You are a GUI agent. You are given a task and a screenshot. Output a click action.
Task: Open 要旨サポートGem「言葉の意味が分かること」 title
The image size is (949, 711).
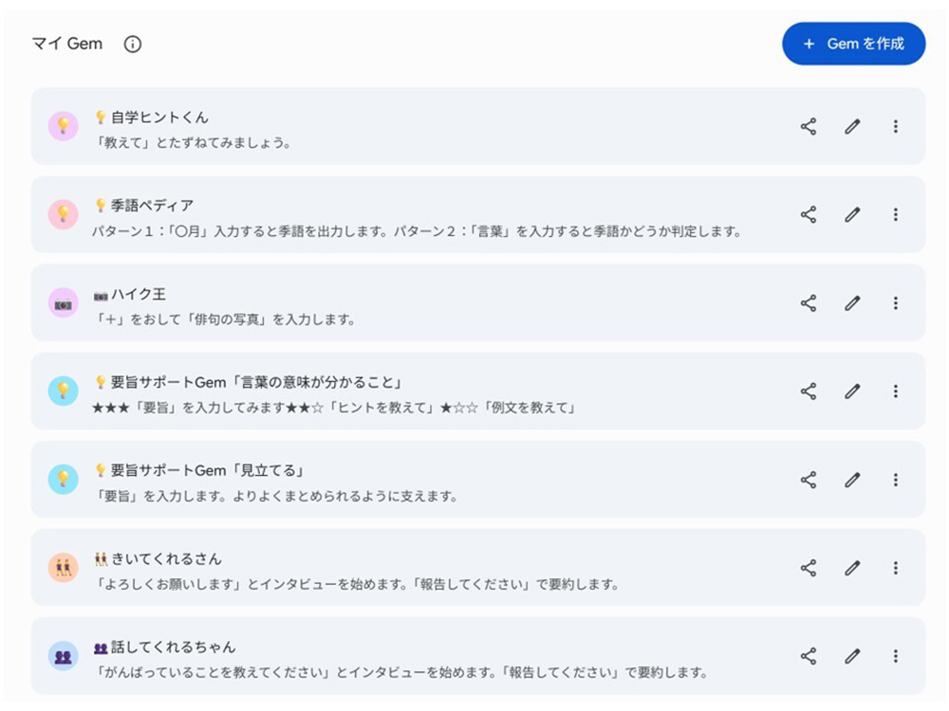coord(248,383)
